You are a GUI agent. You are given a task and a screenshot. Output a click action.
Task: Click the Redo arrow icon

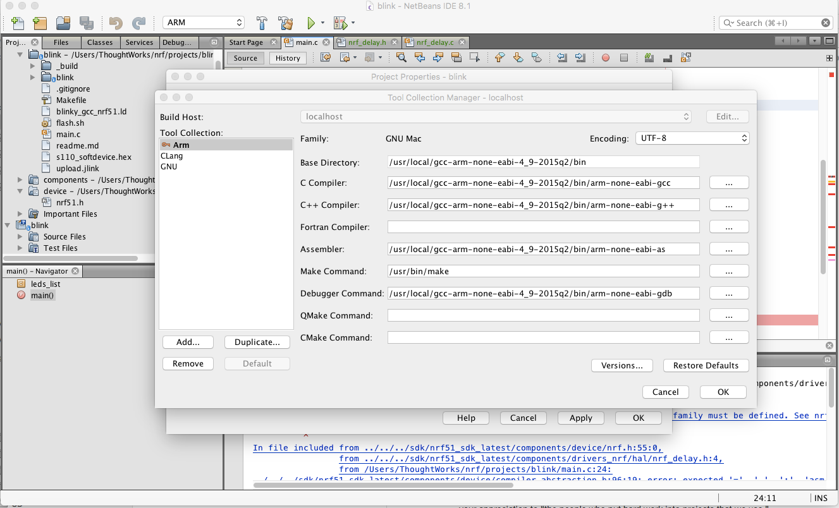[138, 23]
